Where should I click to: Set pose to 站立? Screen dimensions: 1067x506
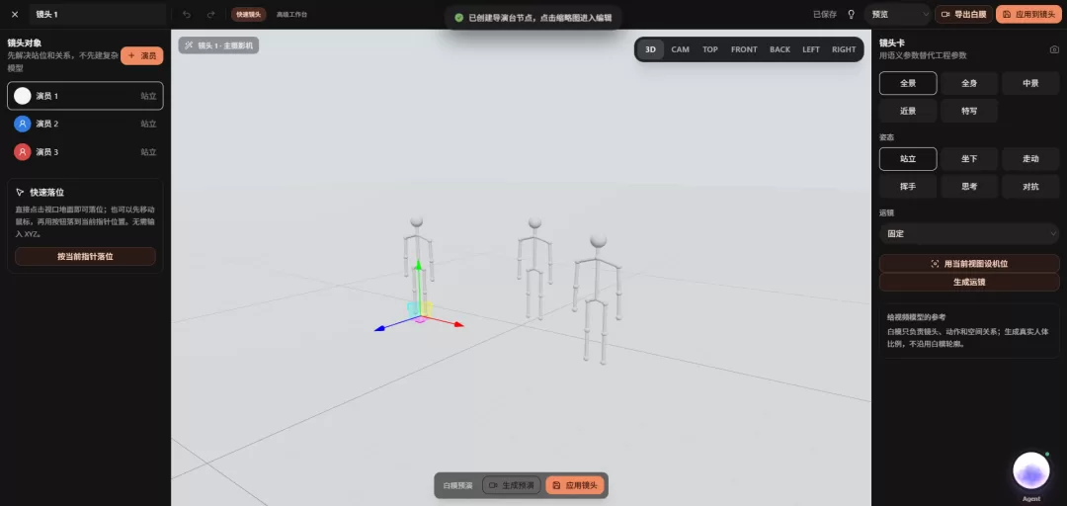click(x=908, y=159)
